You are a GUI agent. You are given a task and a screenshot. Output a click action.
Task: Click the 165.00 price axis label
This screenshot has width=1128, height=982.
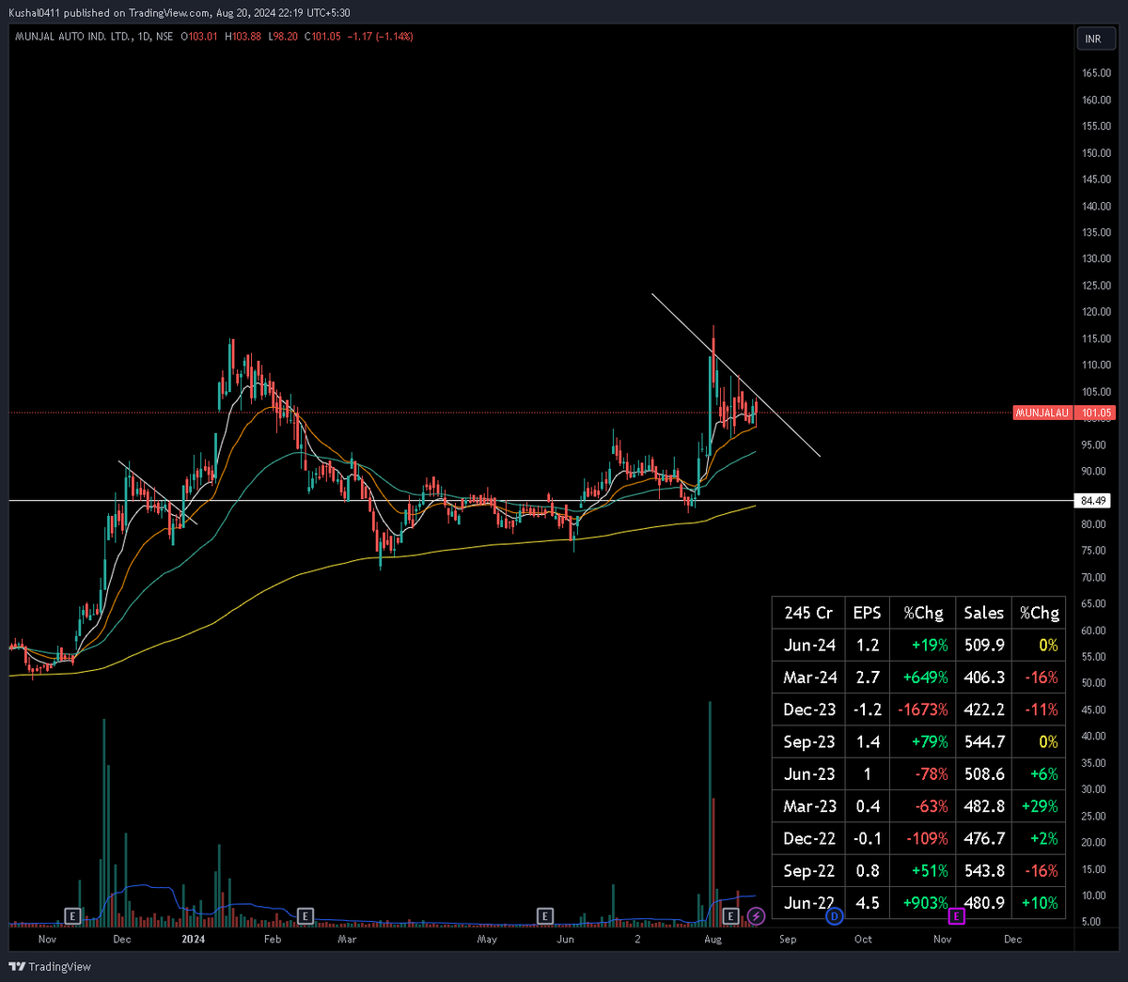[1096, 73]
